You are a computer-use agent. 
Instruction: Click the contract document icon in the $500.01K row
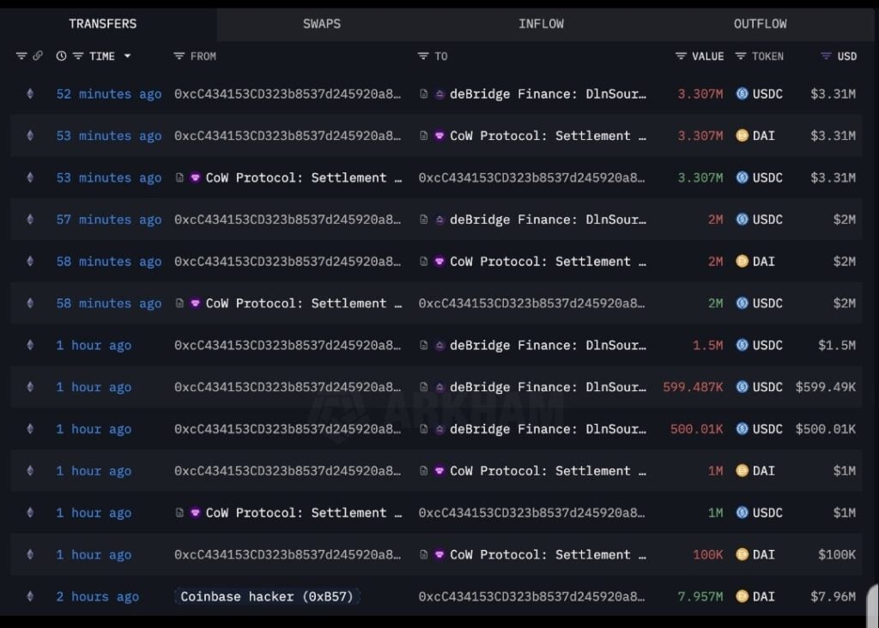point(424,429)
